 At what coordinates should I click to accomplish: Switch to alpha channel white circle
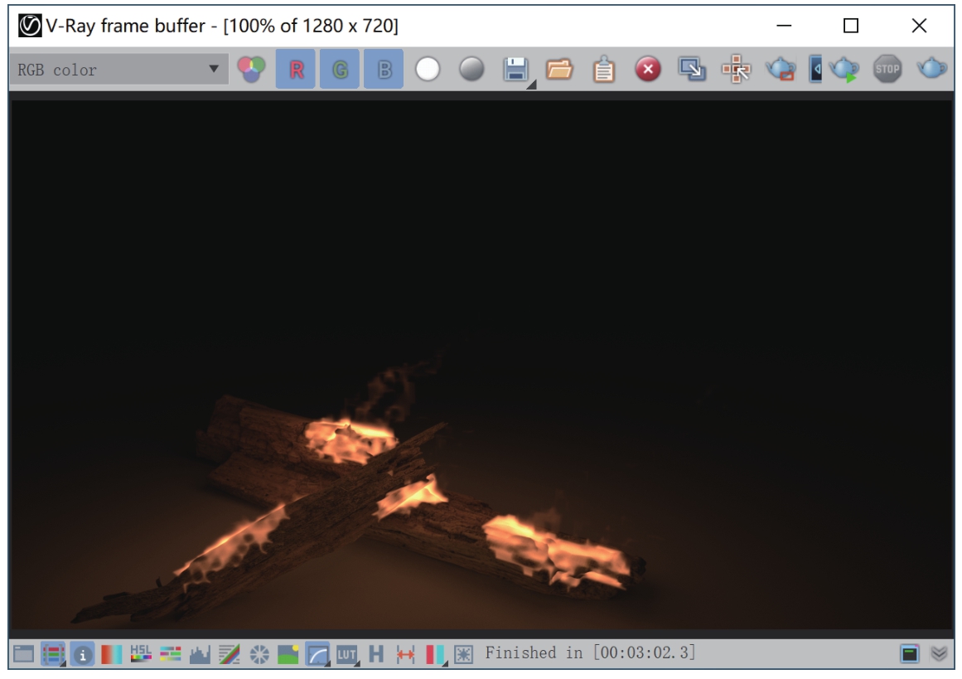[428, 70]
